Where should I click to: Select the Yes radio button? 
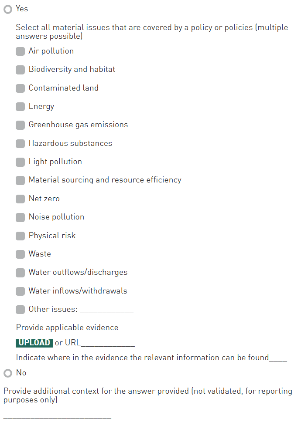tap(8, 9)
